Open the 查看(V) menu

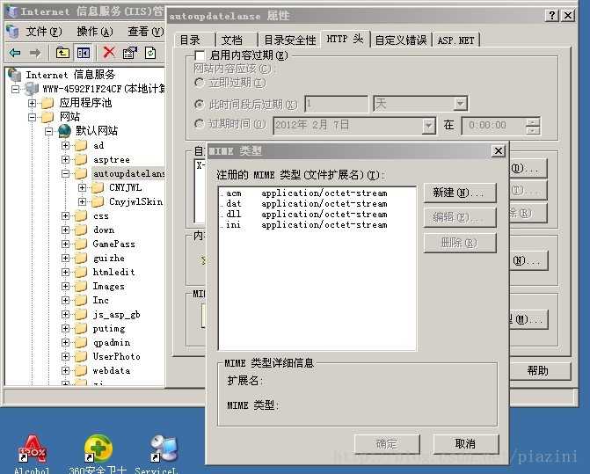click(146, 32)
